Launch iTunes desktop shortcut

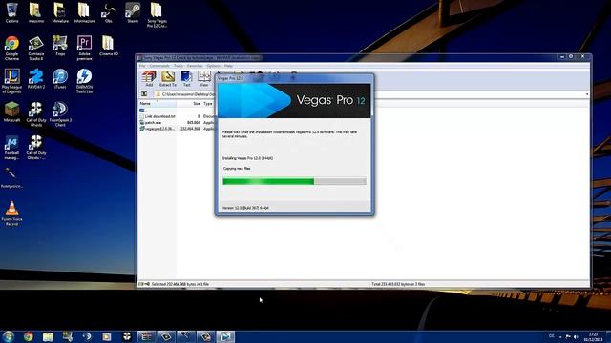pos(60,79)
